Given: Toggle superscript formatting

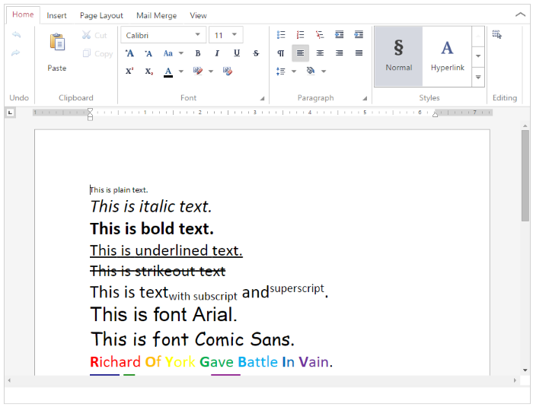Looking at the screenshot, I should click(x=129, y=71).
